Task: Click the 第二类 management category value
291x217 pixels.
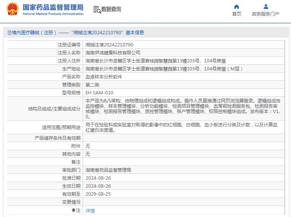Action: [x=92, y=85]
